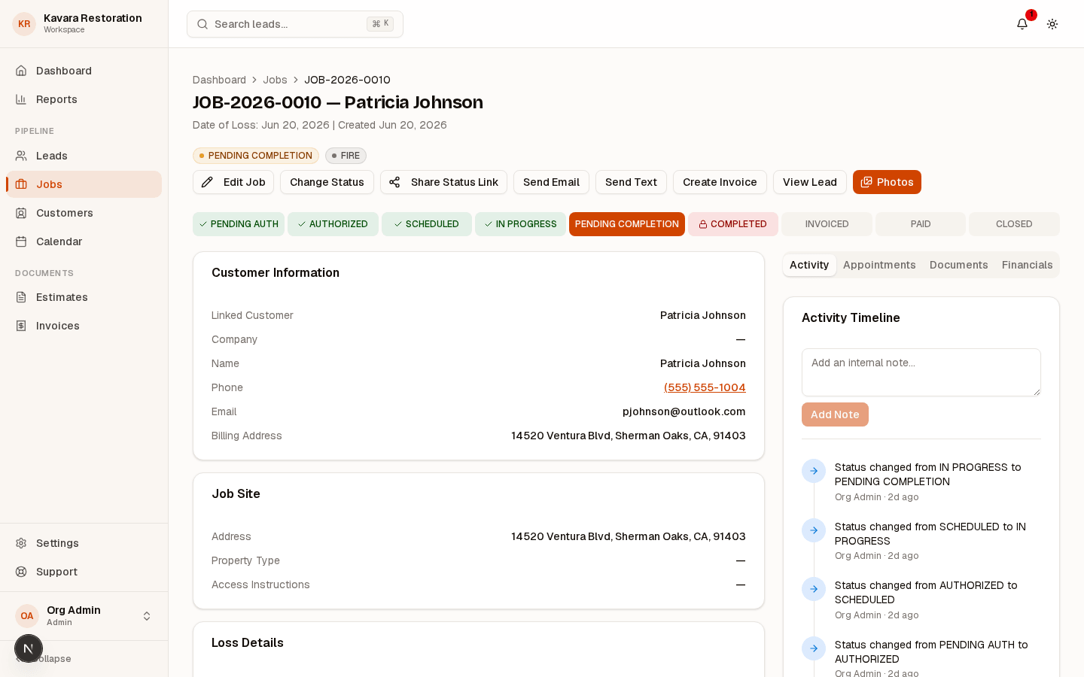The width and height of the screenshot is (1084, 677).
Task: Click the PENDING COMPLETION status badge under title
Action: [x=256, y=156]
